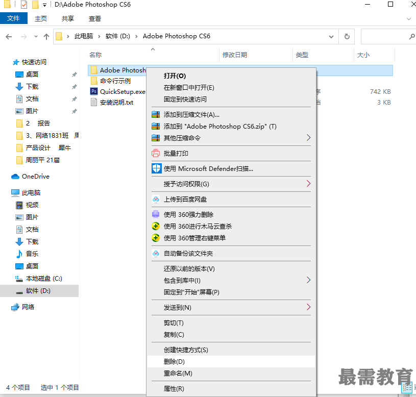Click the quick access toolbar properties checkmark icon

pyautogui.click(x=24, y=5)
